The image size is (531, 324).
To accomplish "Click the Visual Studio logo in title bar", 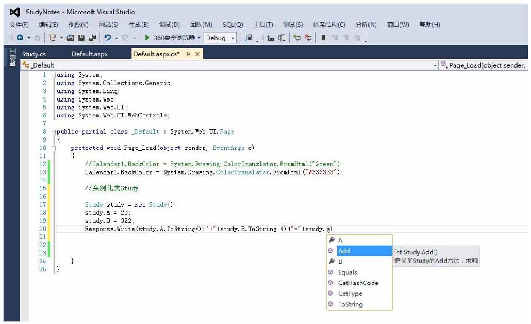I will [14, 12].
